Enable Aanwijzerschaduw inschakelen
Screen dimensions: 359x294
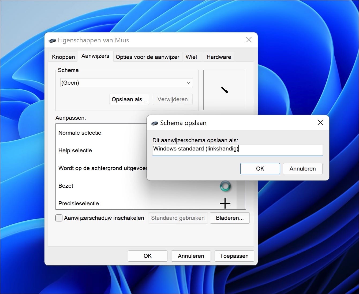click(59, 218)
